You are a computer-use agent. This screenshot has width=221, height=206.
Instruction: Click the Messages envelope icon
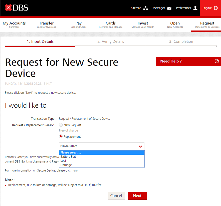click(169, 8)
